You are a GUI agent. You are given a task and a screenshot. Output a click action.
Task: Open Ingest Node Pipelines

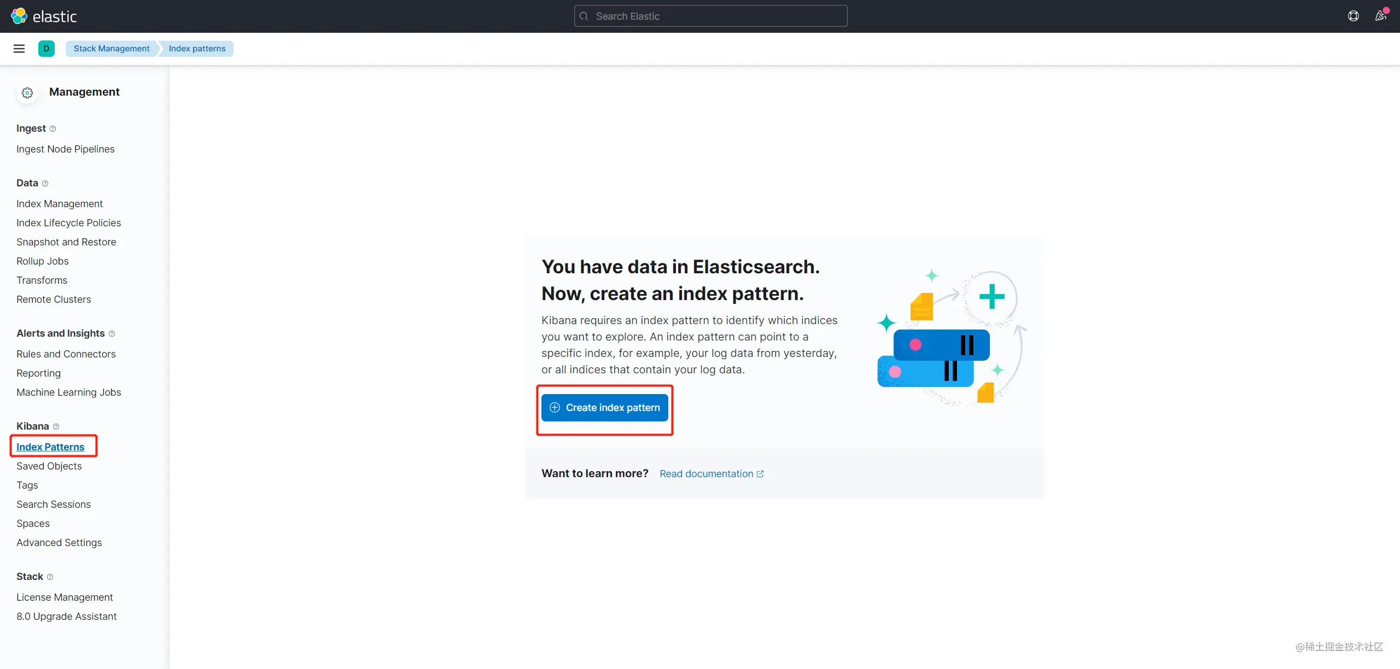click(66, 149)
